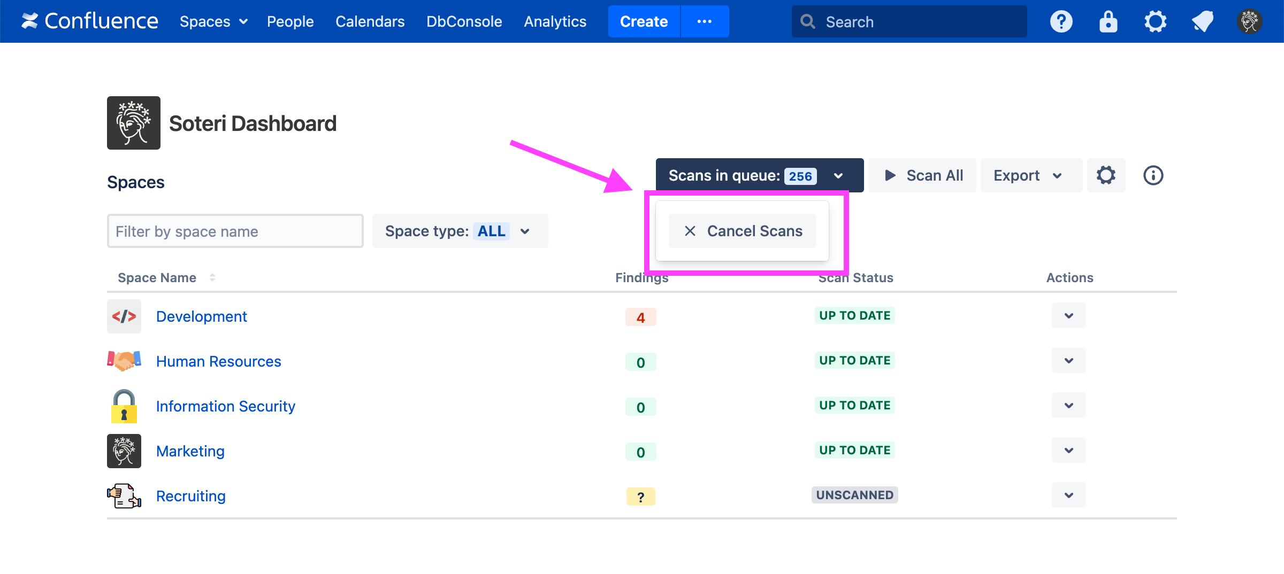1284x574 pixels.
Task: Click the lock icon in header
Action: click(1108, 22)
